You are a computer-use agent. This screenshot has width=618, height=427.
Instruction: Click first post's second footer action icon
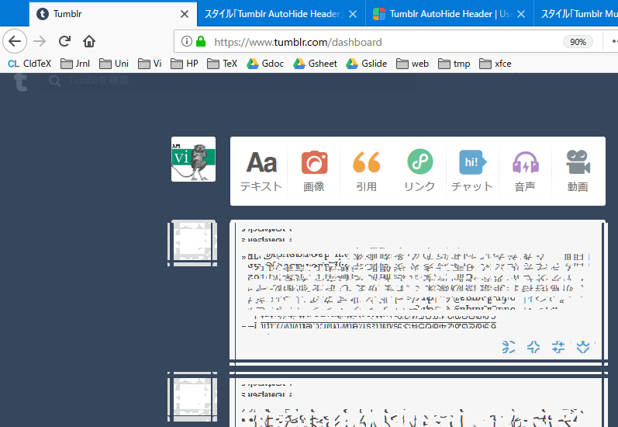[533, 347]
